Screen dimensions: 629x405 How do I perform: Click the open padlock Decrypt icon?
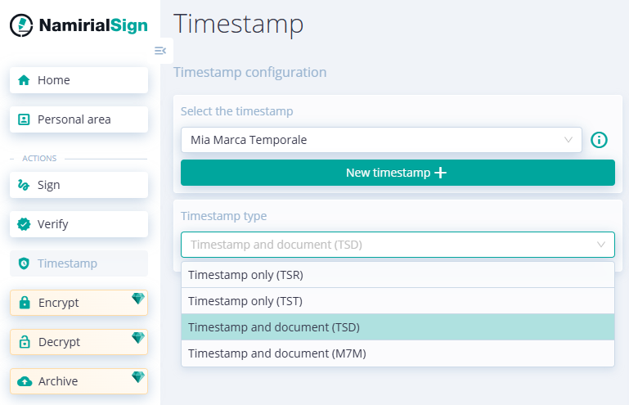pos(25,341)
